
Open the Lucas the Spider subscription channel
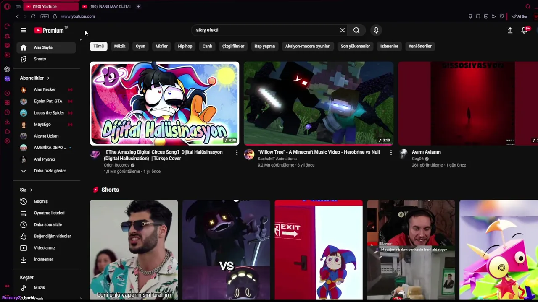[x=46, y=113]
